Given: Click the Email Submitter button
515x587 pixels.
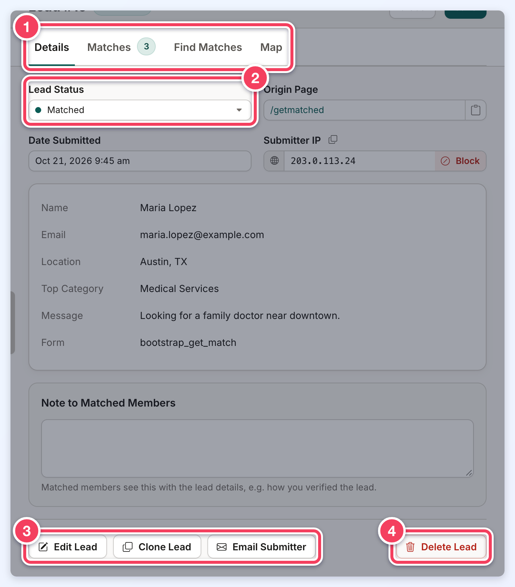Looking at the screenshot, I should 262,547.
